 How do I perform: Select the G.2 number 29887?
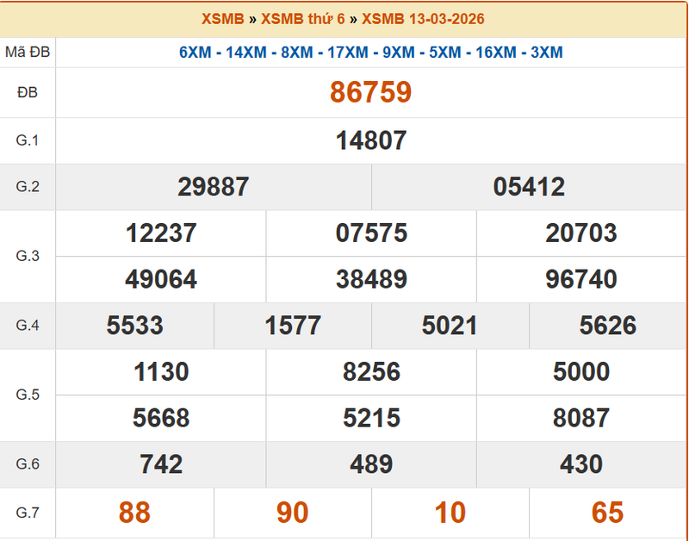(214, 187)
